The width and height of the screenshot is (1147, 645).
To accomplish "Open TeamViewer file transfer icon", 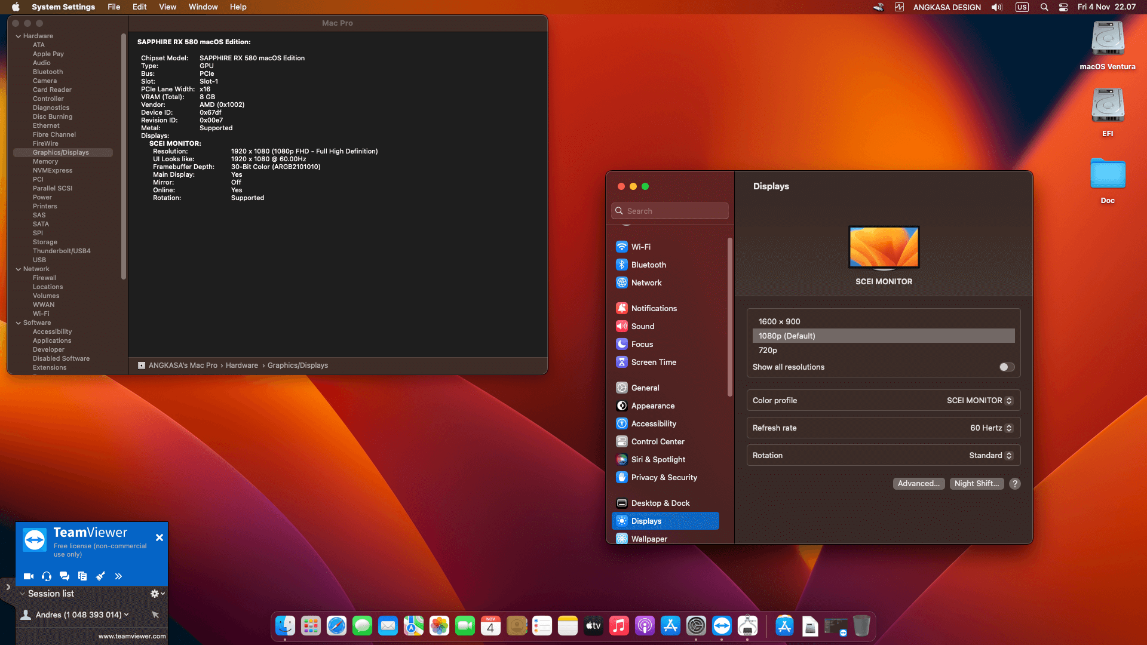I will tap(82, 576).
